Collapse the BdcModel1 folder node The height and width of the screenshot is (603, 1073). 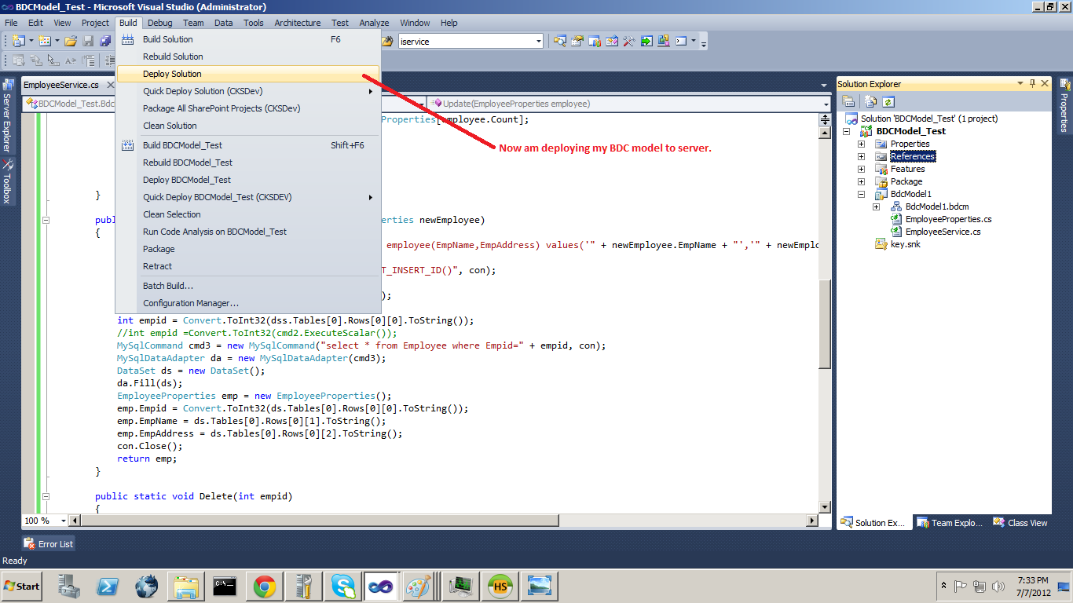pyautogui.click(x=861, y=194)
